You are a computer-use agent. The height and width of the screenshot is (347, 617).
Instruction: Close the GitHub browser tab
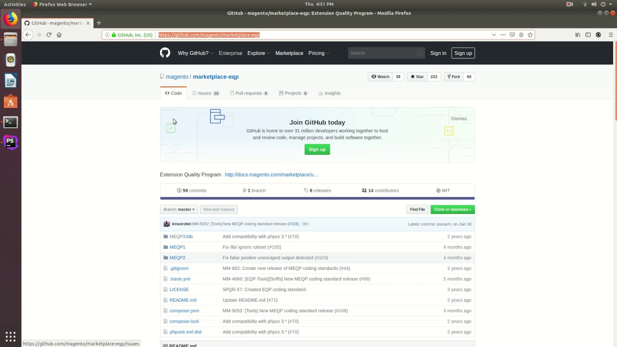[x=88, y=23]
